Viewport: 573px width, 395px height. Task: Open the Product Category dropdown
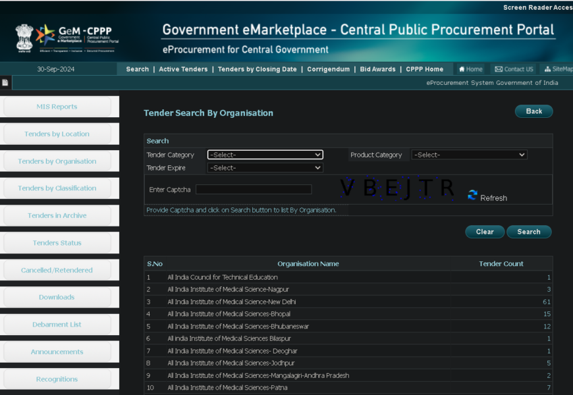tap(469, 155)
